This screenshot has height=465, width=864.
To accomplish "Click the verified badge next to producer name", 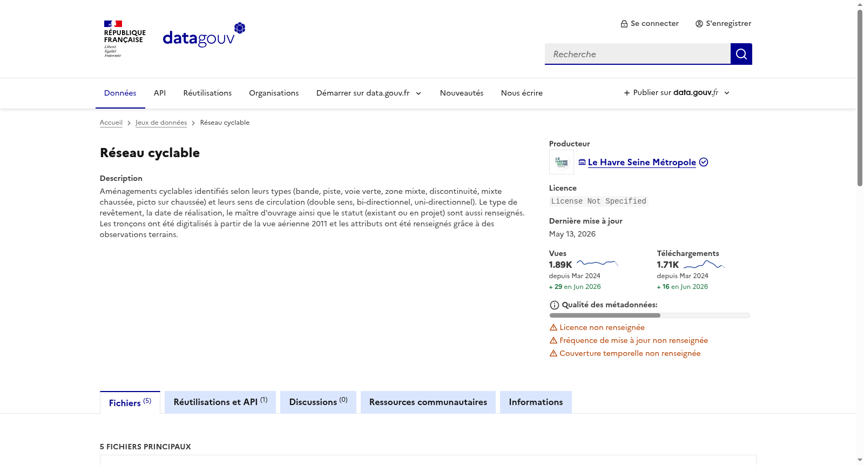I will pos(704,162).
